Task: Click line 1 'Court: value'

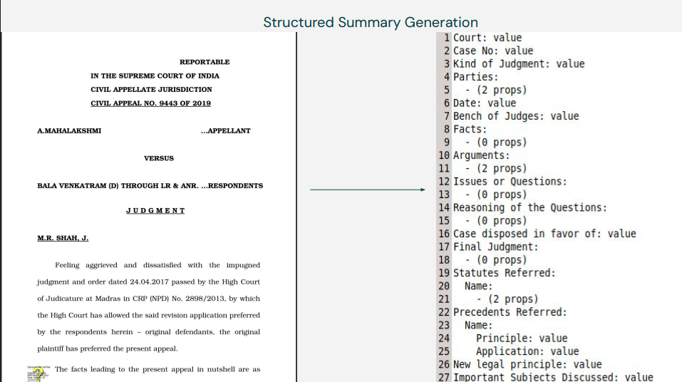Action: [487, 38]
